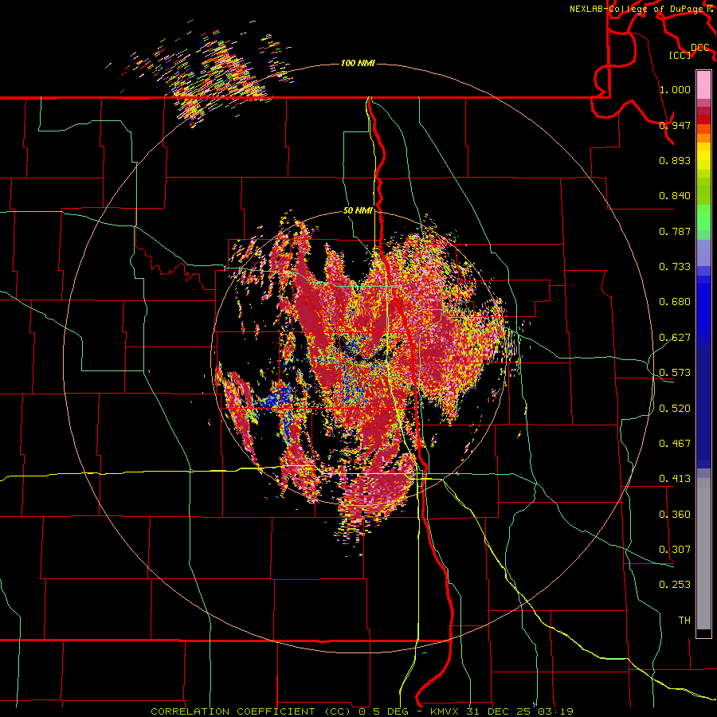Select the 0.840 scale value

(x=675, y=196)
